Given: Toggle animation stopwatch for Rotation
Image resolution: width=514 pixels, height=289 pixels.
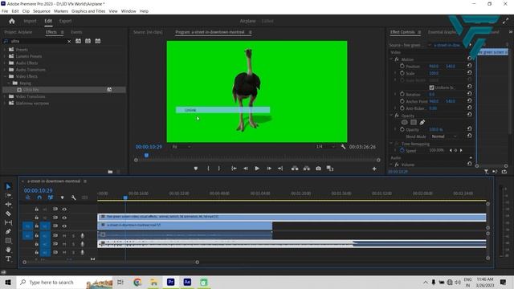Looking at the screenshot, I should pos(402,94).
